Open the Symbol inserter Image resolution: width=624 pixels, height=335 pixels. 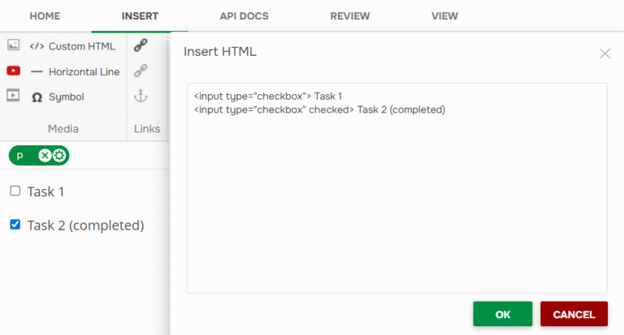tap(58, 97)
